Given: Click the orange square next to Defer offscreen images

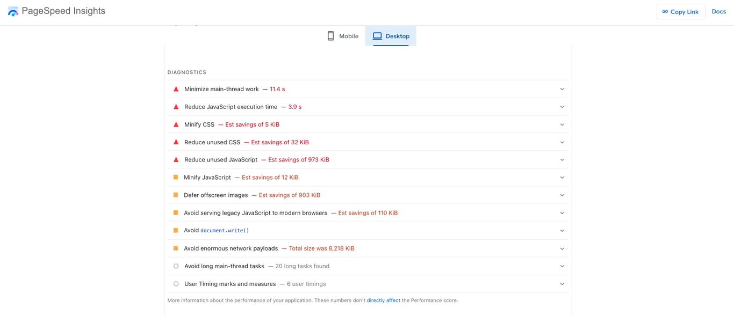Looking at the screenshot, I should click(176, 195).
